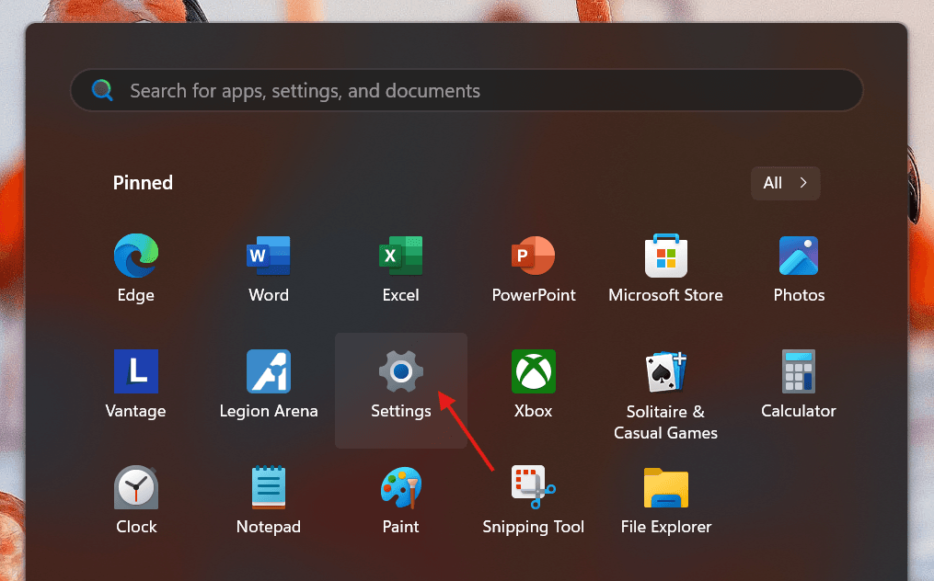The width and height of the screenshot is (934, 581).
Task: Click the magnifier icon in search bar
Action: pos(102,90)
